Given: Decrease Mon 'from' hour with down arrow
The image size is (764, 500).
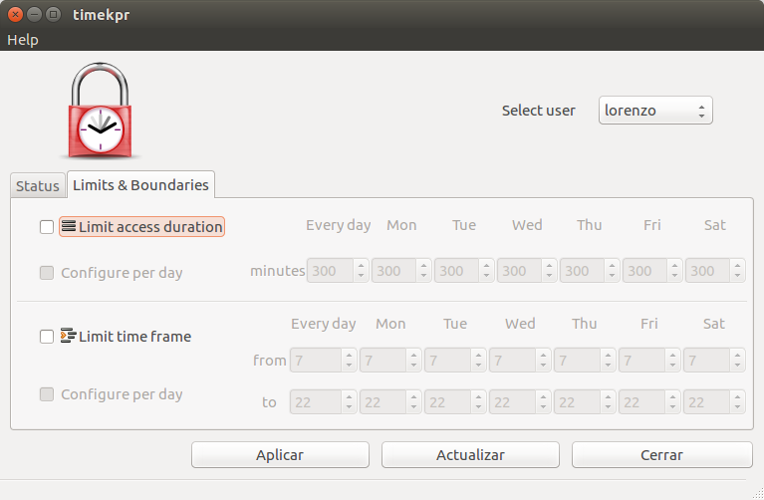Looking at the screenshot, I should point(413,366).
